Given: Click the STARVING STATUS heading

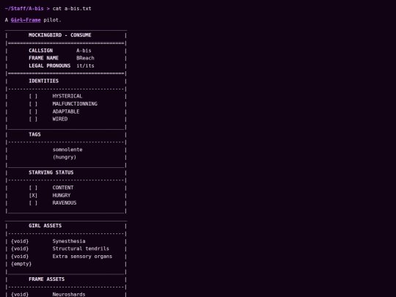Looking at the screenshot, I should coord(51,172).
